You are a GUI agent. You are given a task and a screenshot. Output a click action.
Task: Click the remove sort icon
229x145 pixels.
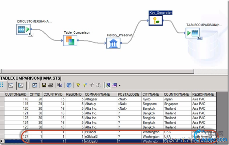pyautogui.click(x=98, y=85)
